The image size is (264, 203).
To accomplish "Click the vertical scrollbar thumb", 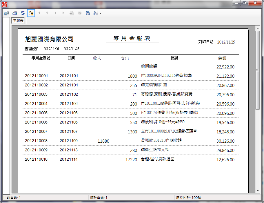I will pyautogui.click(x=257, y=70).
